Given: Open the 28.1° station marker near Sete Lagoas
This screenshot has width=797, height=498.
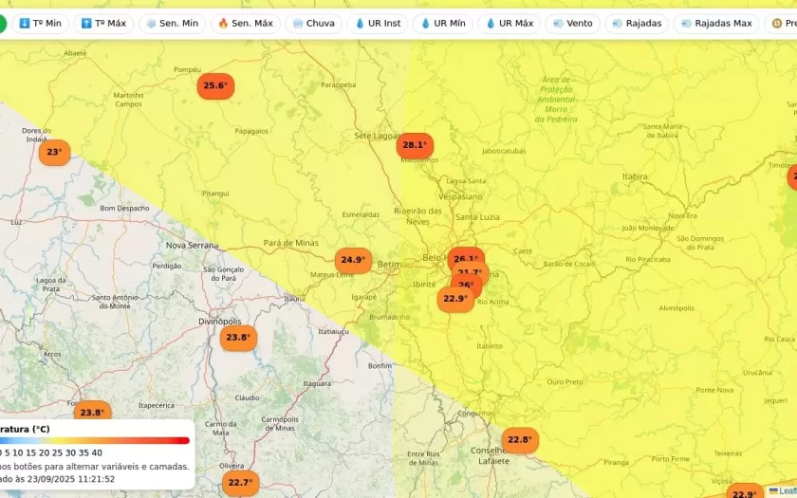Looking at the screenshot, I should tap(415, 145).
